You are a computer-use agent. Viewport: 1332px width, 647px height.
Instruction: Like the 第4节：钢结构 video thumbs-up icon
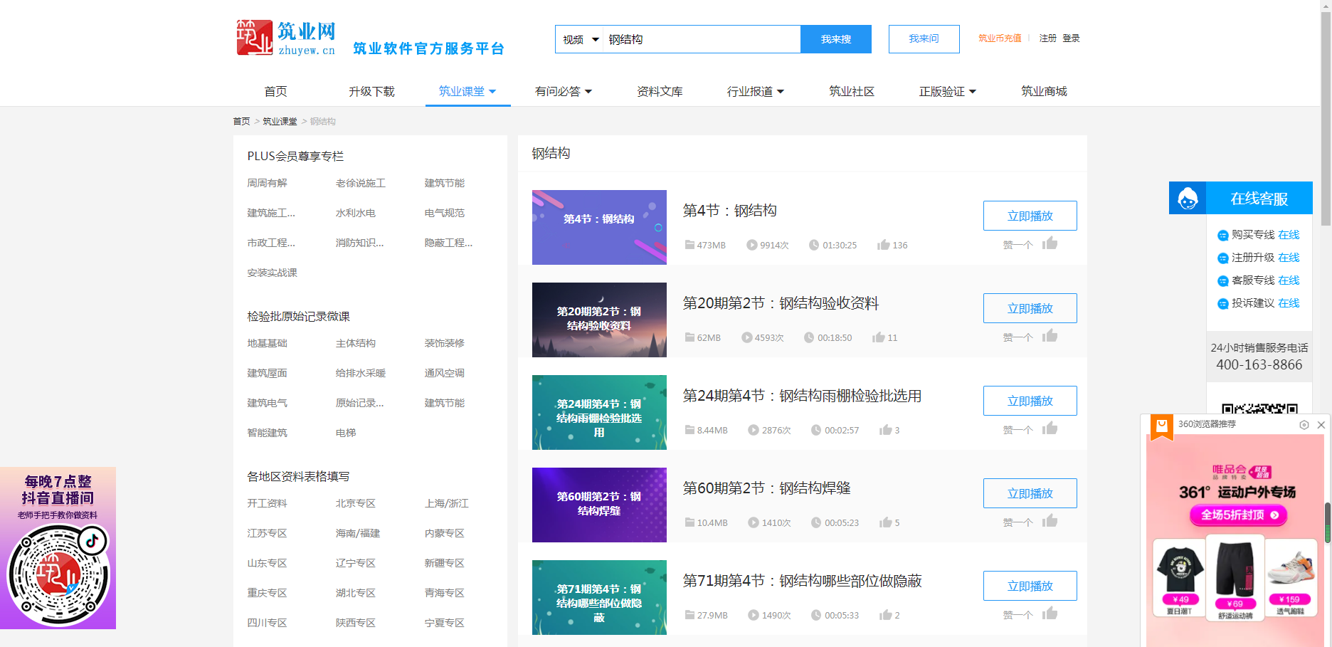pyautogui.click(x=1050, y=243)
